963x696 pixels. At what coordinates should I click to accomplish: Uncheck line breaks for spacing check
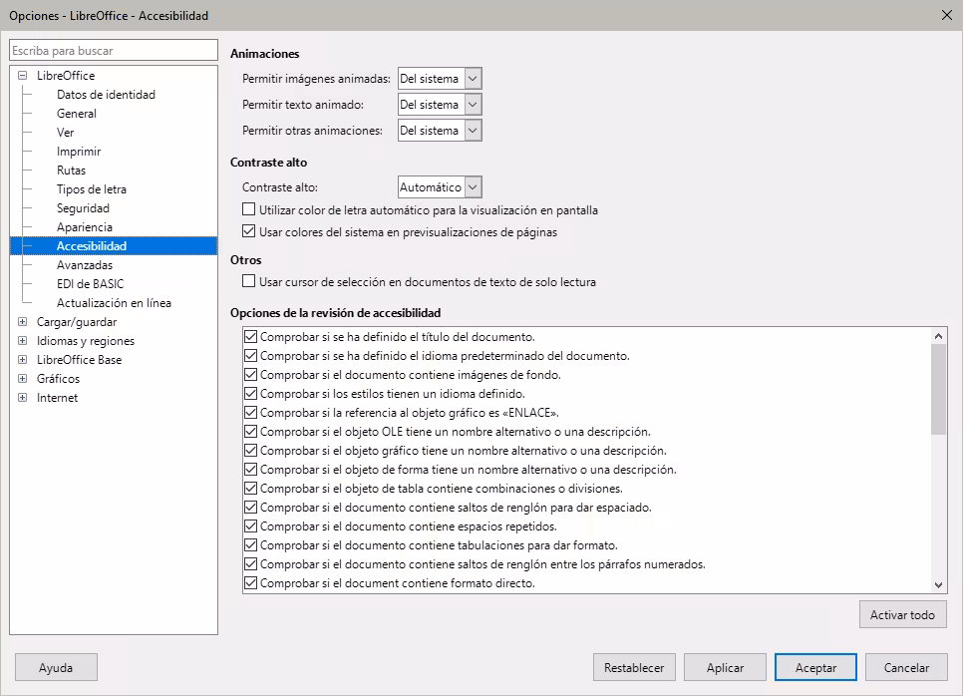point(250,508)
